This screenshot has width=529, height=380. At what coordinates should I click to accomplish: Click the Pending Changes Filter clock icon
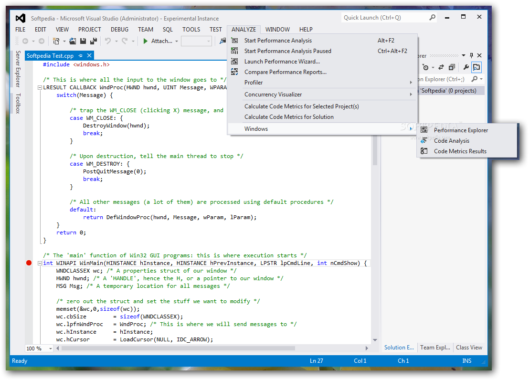point(426,67)
